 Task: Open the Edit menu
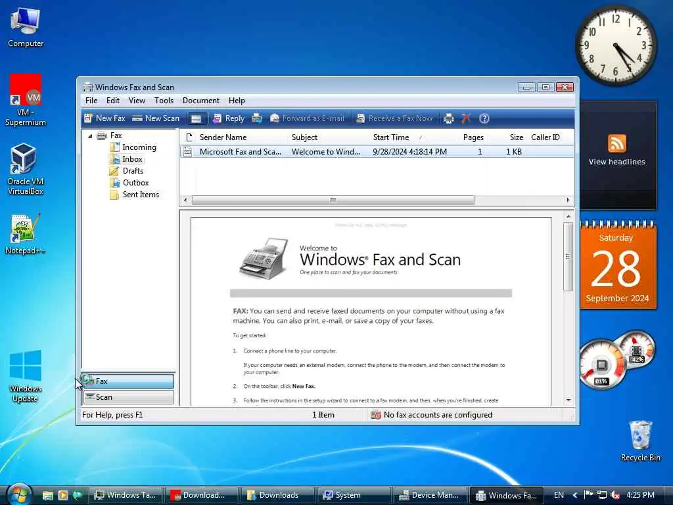[x=113, y=101]
